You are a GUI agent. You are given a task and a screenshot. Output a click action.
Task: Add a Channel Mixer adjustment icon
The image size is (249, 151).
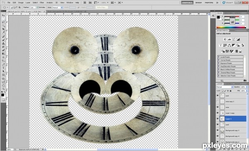(x=242, y=45)
